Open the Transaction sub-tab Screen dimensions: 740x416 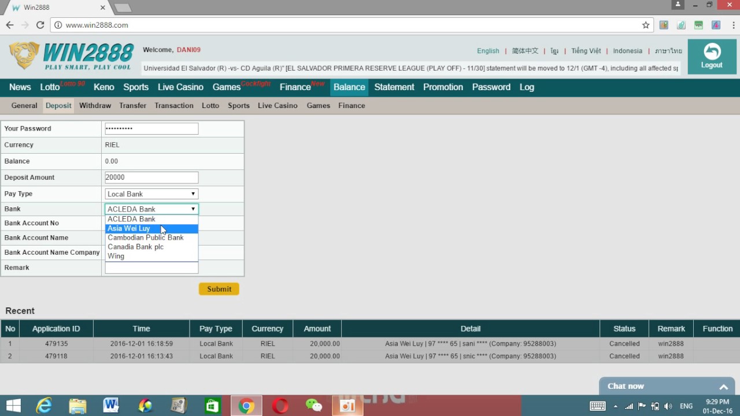pos(174,106)
